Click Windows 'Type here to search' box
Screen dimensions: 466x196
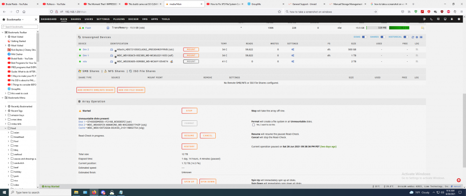coord(41,192)
